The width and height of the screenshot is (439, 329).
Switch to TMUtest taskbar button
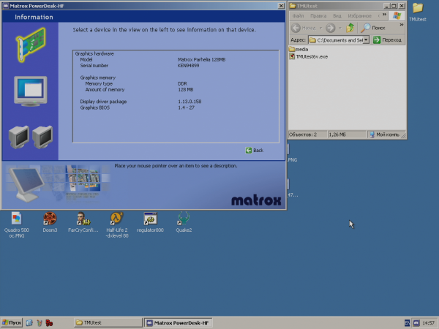pos(108,323)
